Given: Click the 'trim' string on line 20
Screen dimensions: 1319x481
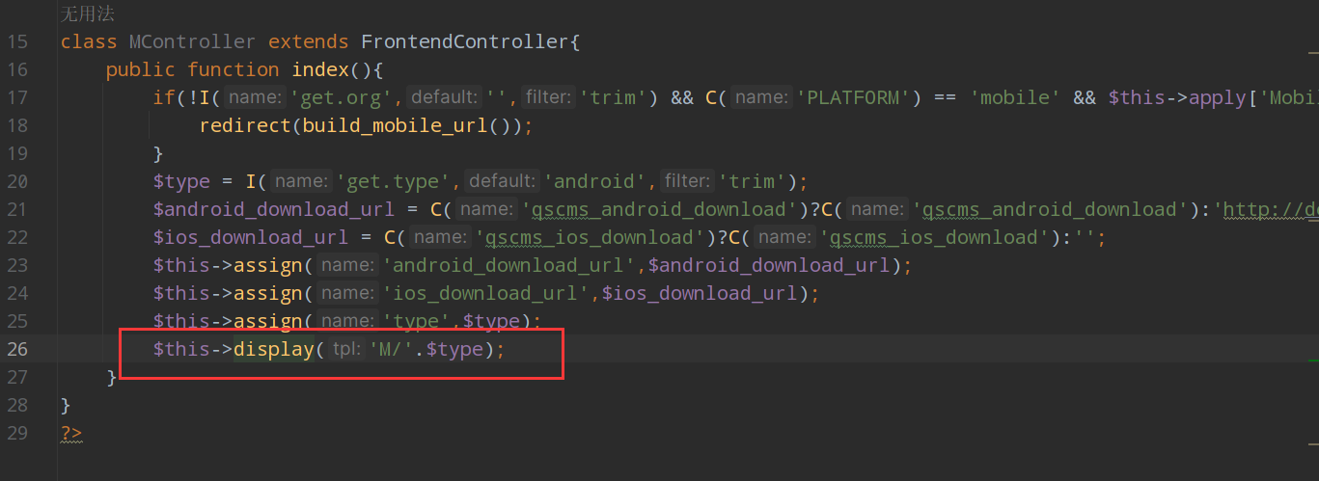Looking at the screenshot, I should click(x=751, y=181).
